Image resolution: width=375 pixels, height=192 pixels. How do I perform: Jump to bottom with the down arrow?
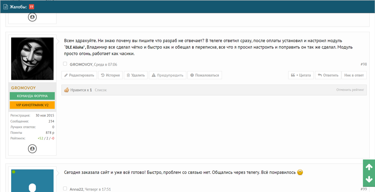[369, 179]
